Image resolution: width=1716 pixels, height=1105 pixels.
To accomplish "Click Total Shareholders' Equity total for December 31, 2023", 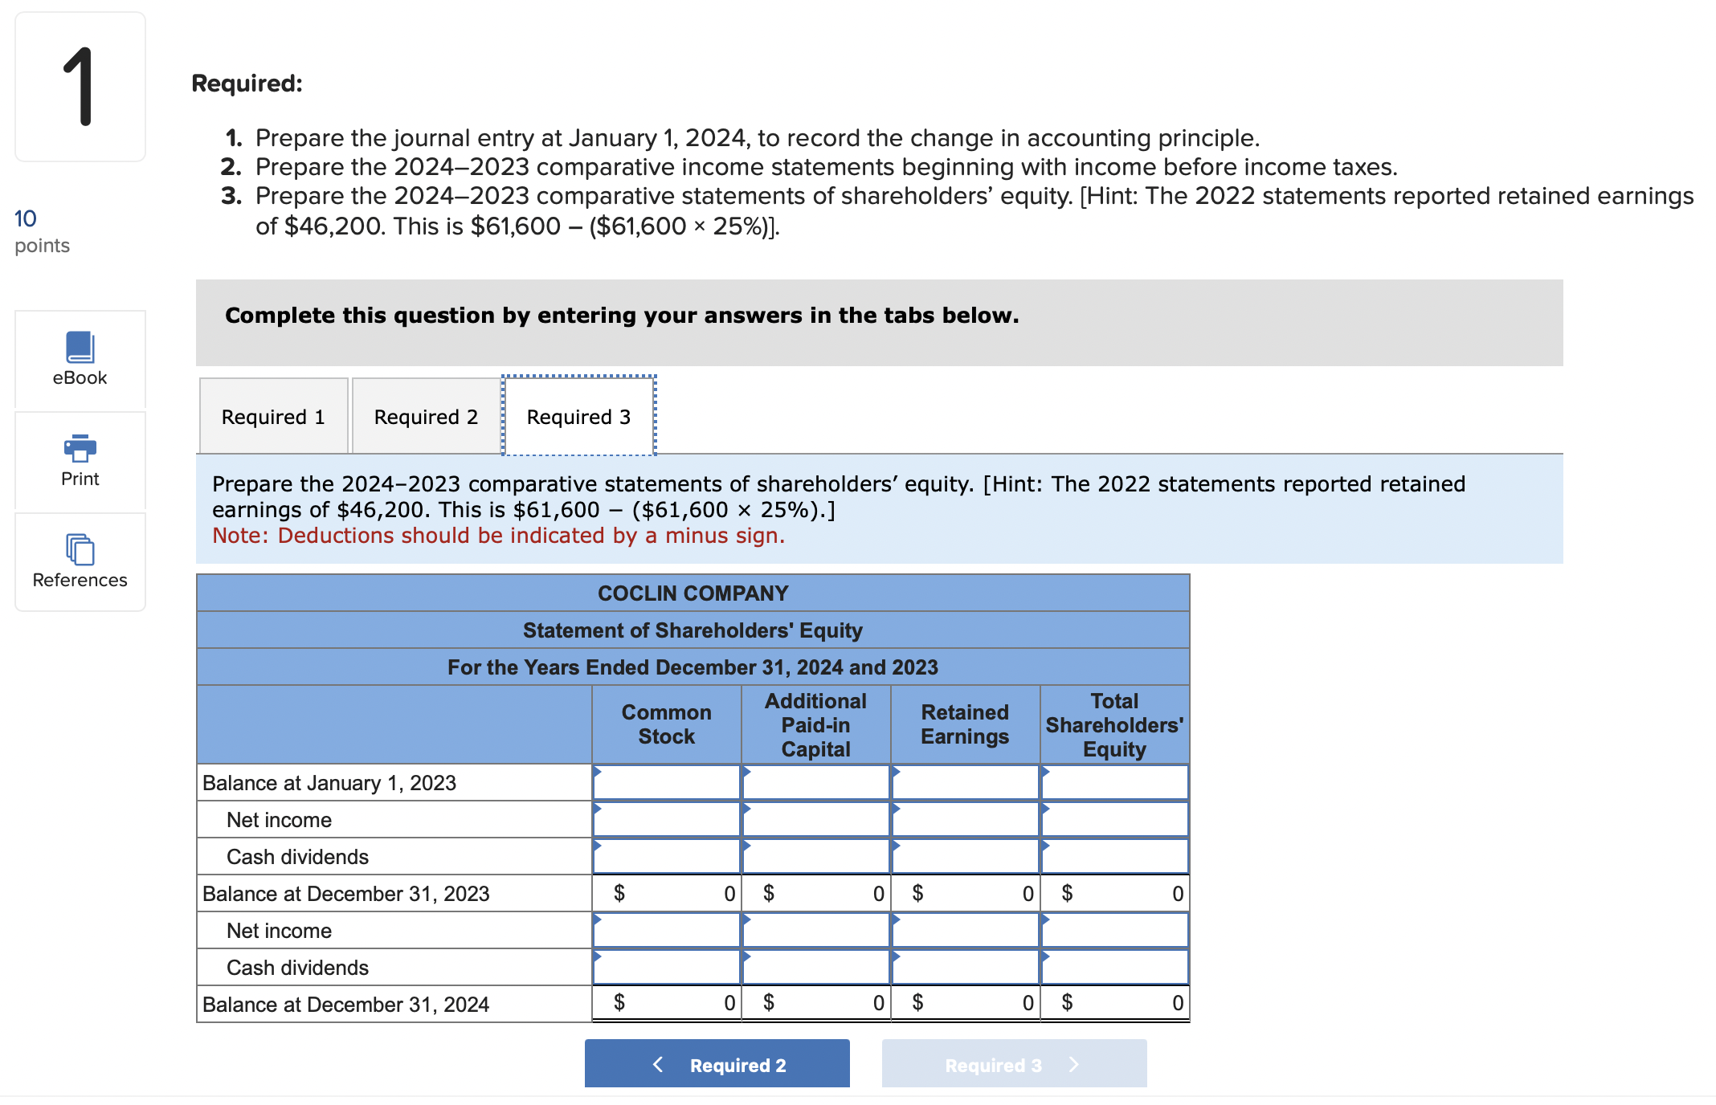I will (x=1114, y=893).
